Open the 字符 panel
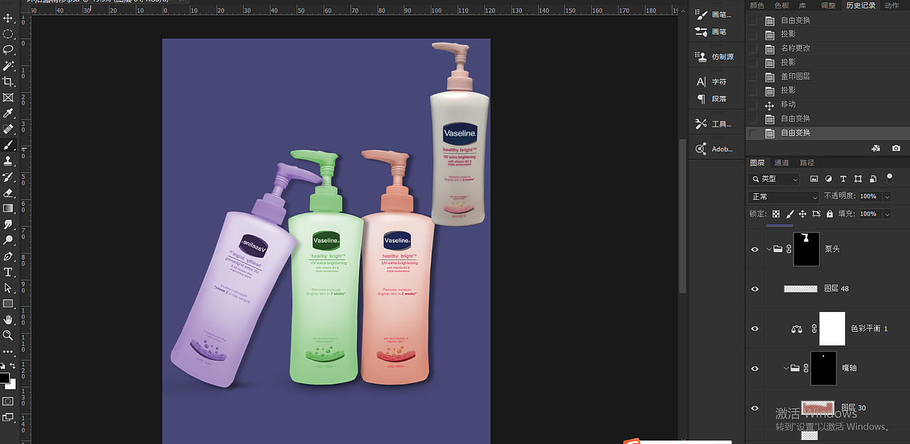This screenshot has width=910, height=444. [712, 82]
